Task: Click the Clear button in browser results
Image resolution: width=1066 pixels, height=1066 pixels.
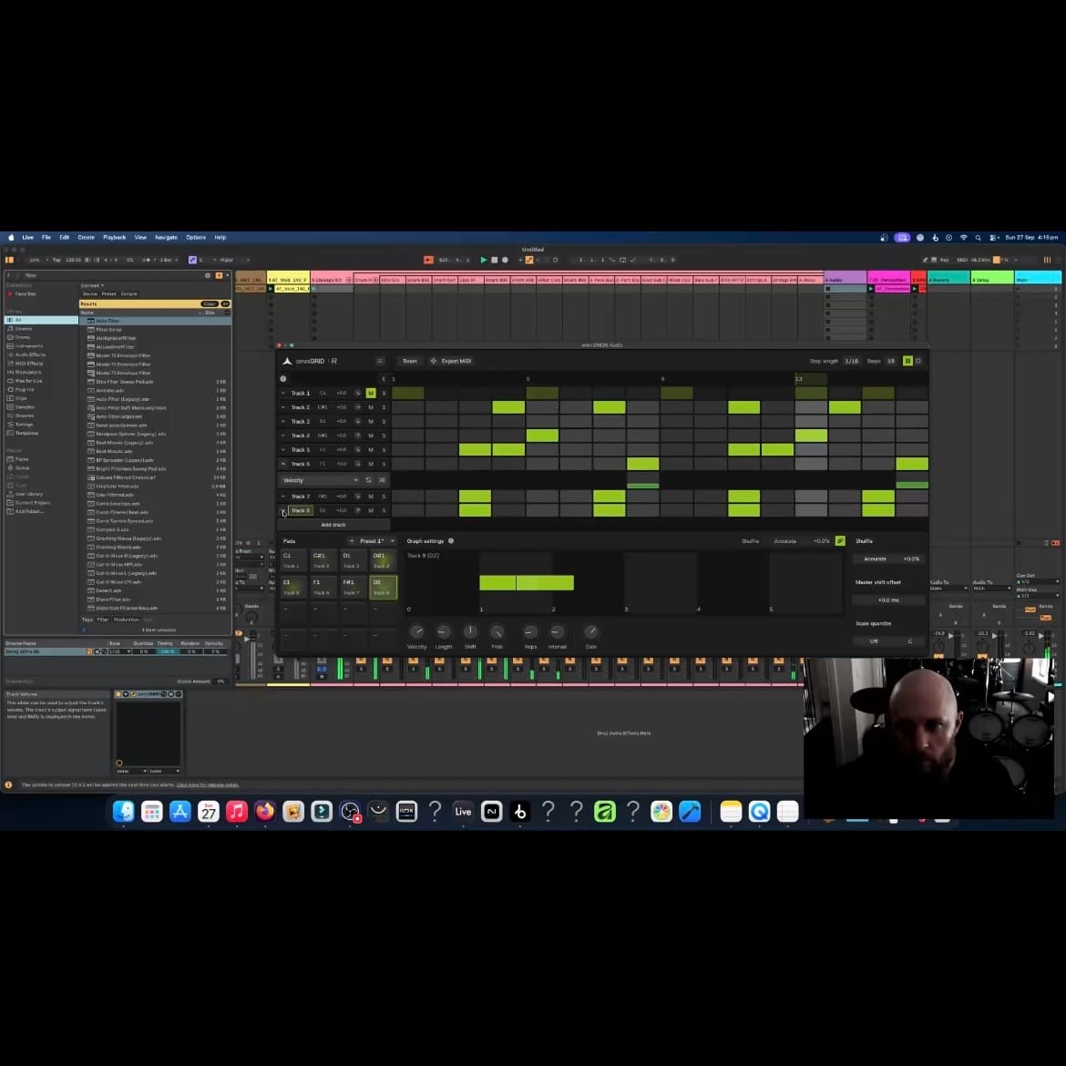Action: tap(210, 304)
